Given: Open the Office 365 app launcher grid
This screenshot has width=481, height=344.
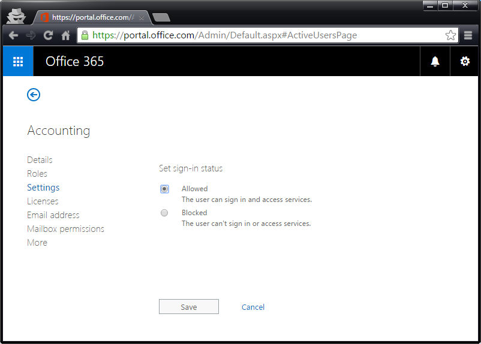Looking at the screenshot, I should [18, 61].
